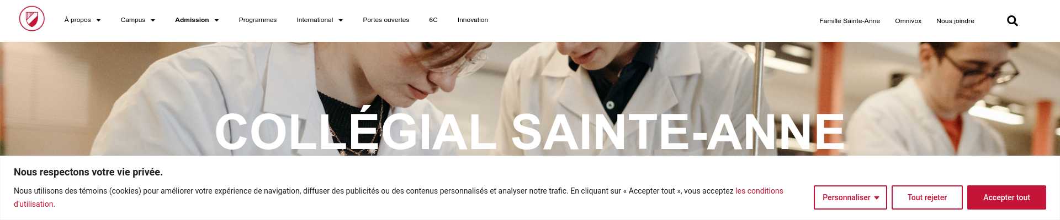Accept cookies with Accepter tout
Image resolution: width=1060 pixels, height=220 pixels.
tap(1006, 197)
